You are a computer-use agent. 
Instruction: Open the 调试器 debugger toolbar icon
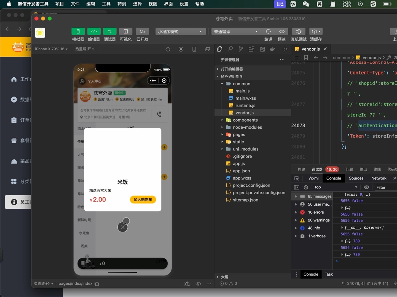click(x=110, y=31)
